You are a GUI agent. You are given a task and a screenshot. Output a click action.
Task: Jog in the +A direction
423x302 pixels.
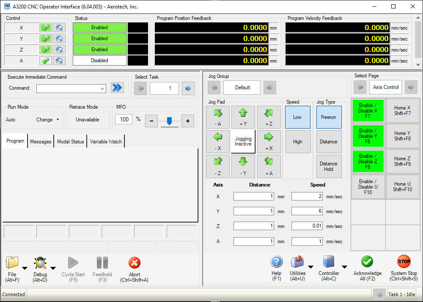coord(269,166)
